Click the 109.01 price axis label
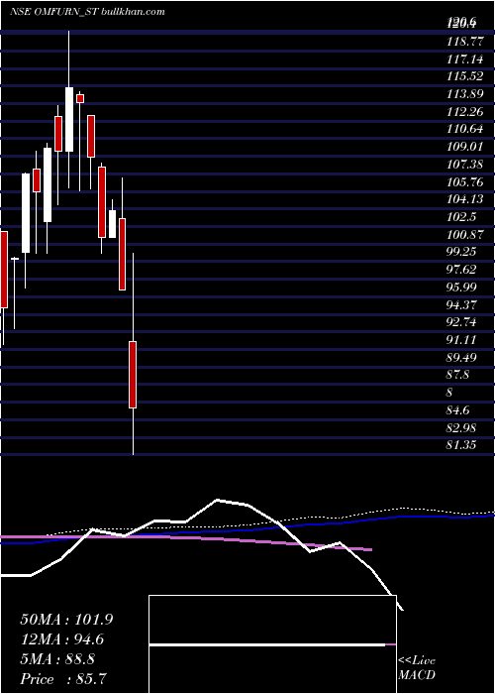This screenshot has width=495, height=694. pos(464,147)
